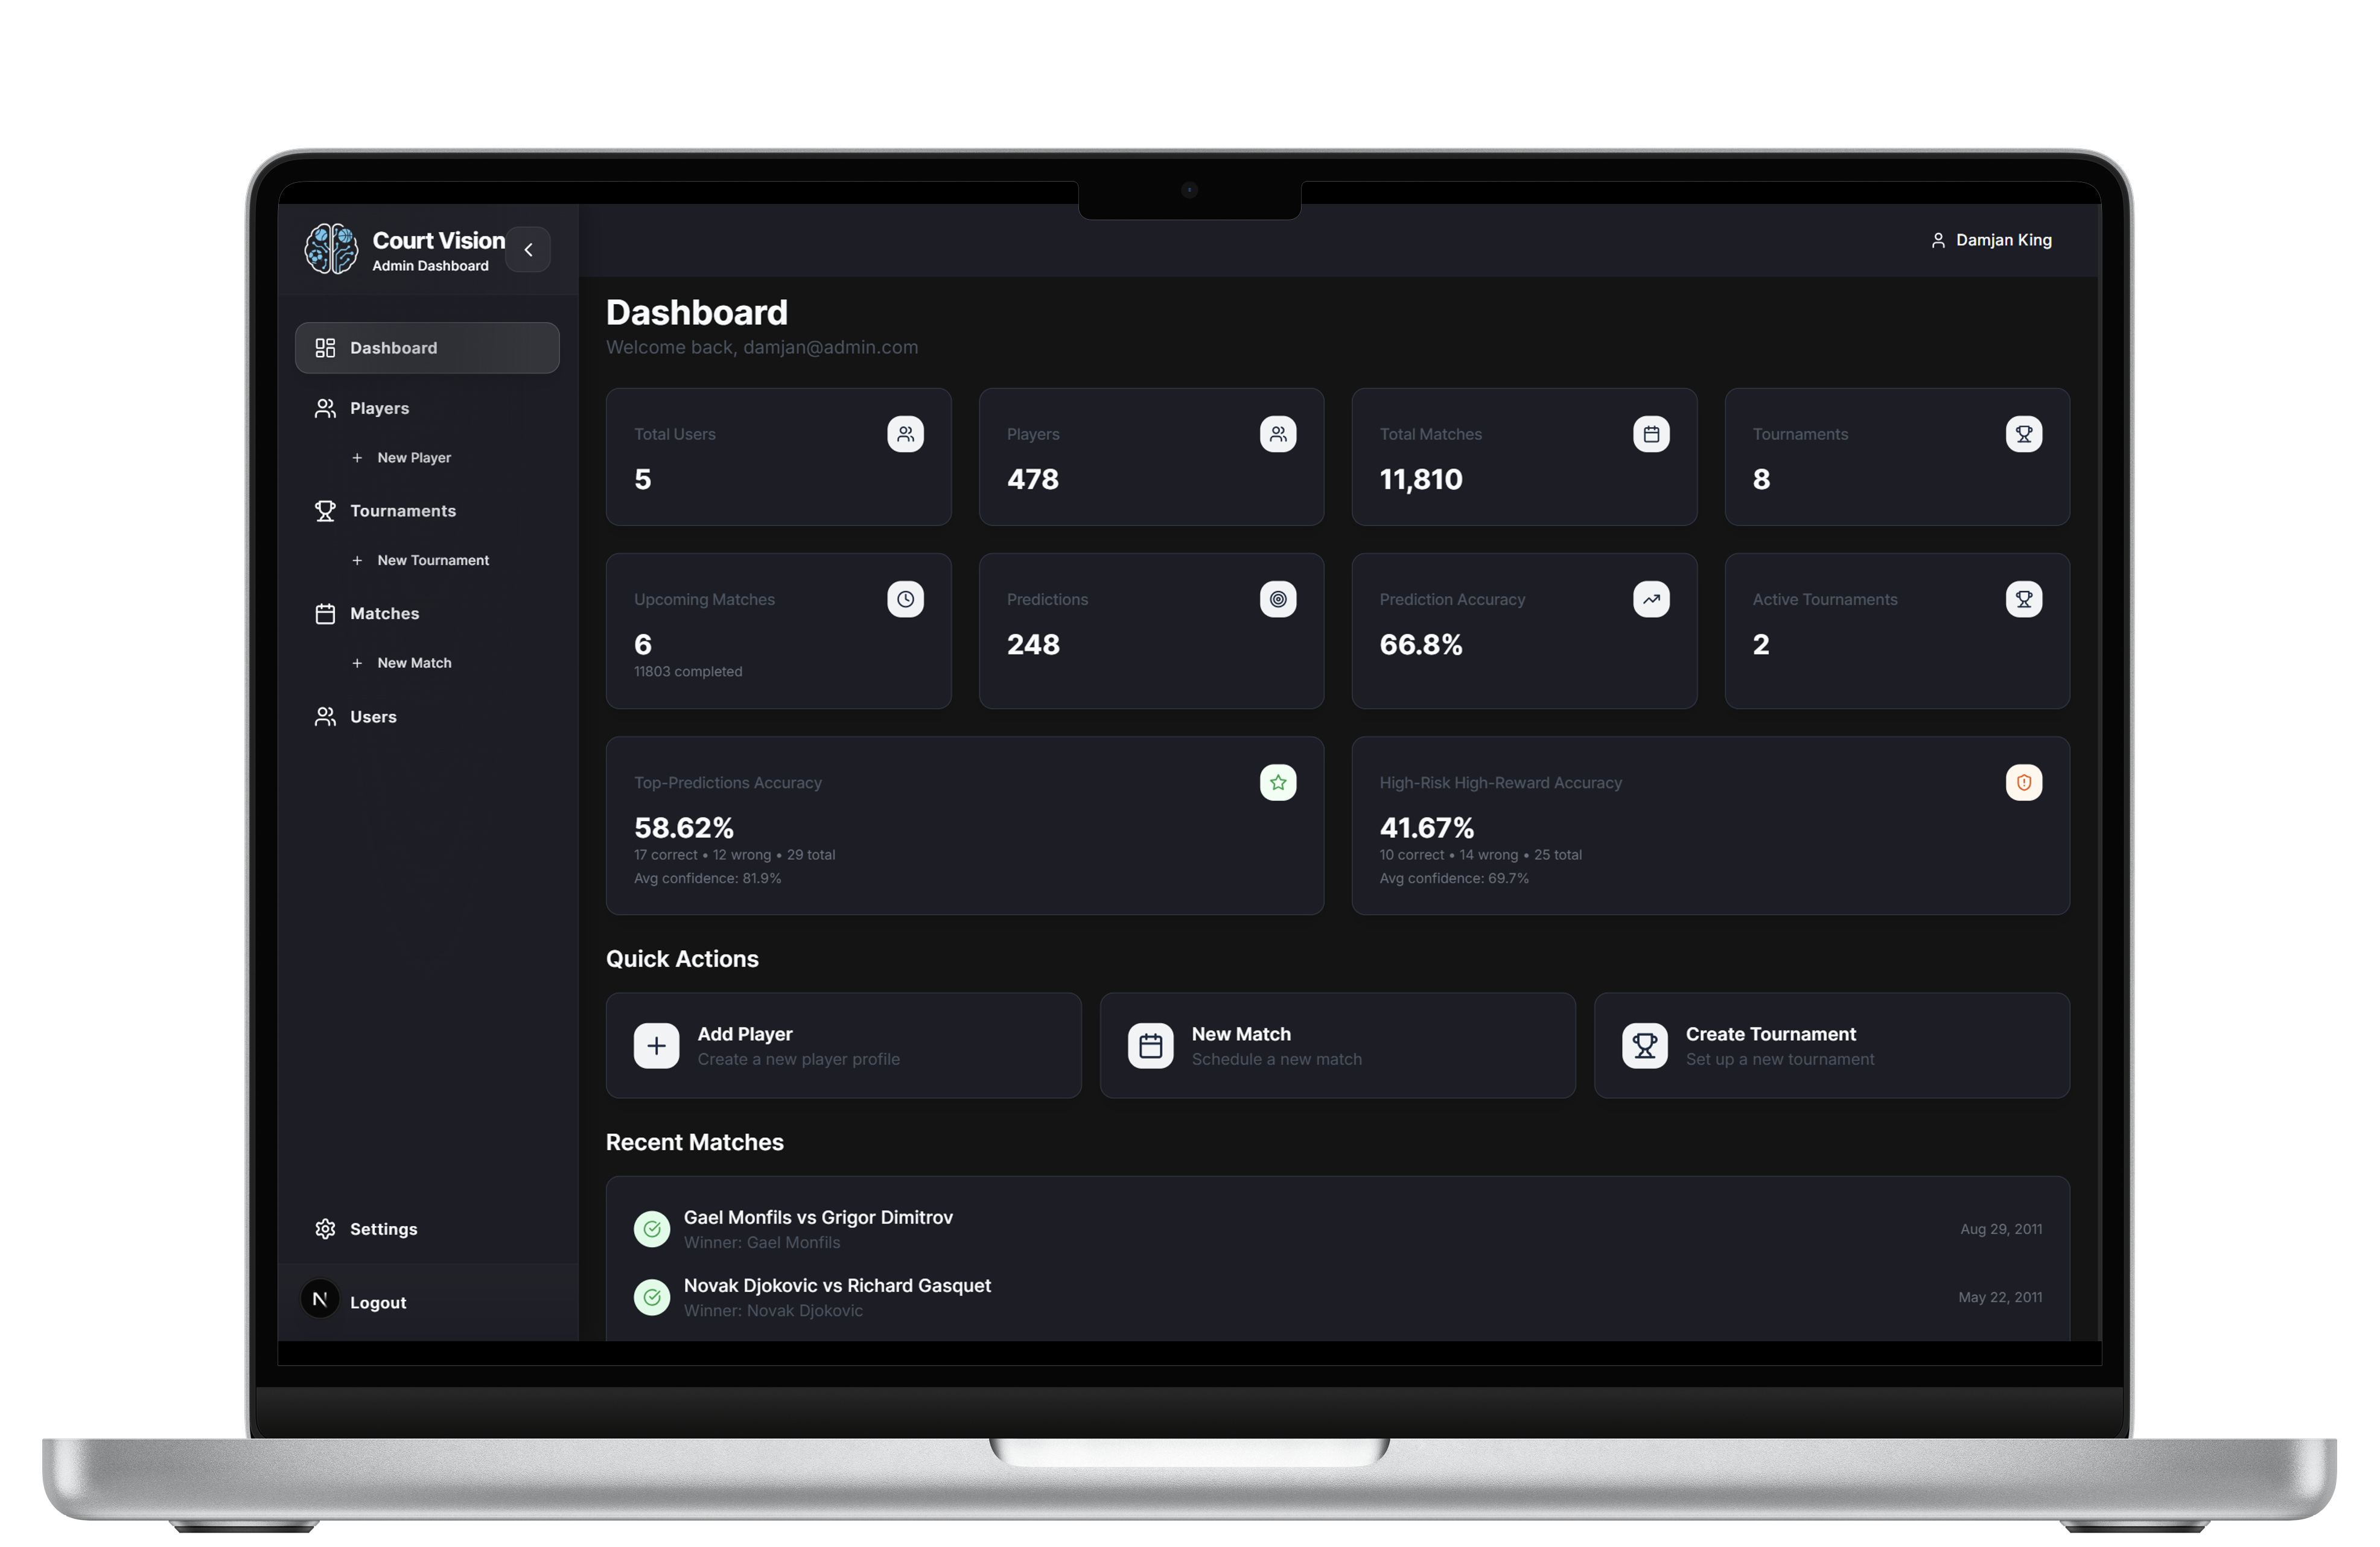
Task: Click the Prediction Accuracy trend icon
Action: pyautogui.click(x=1651, y=599)
